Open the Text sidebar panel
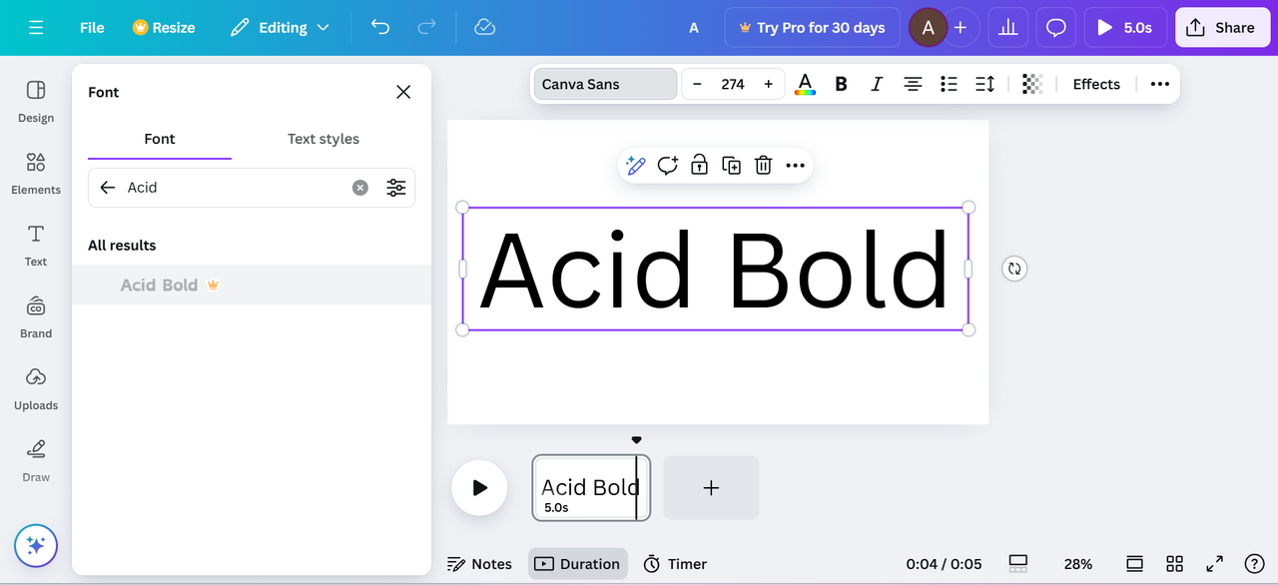Viewport: 1278px width, 585px height. [x=36, y=245]
